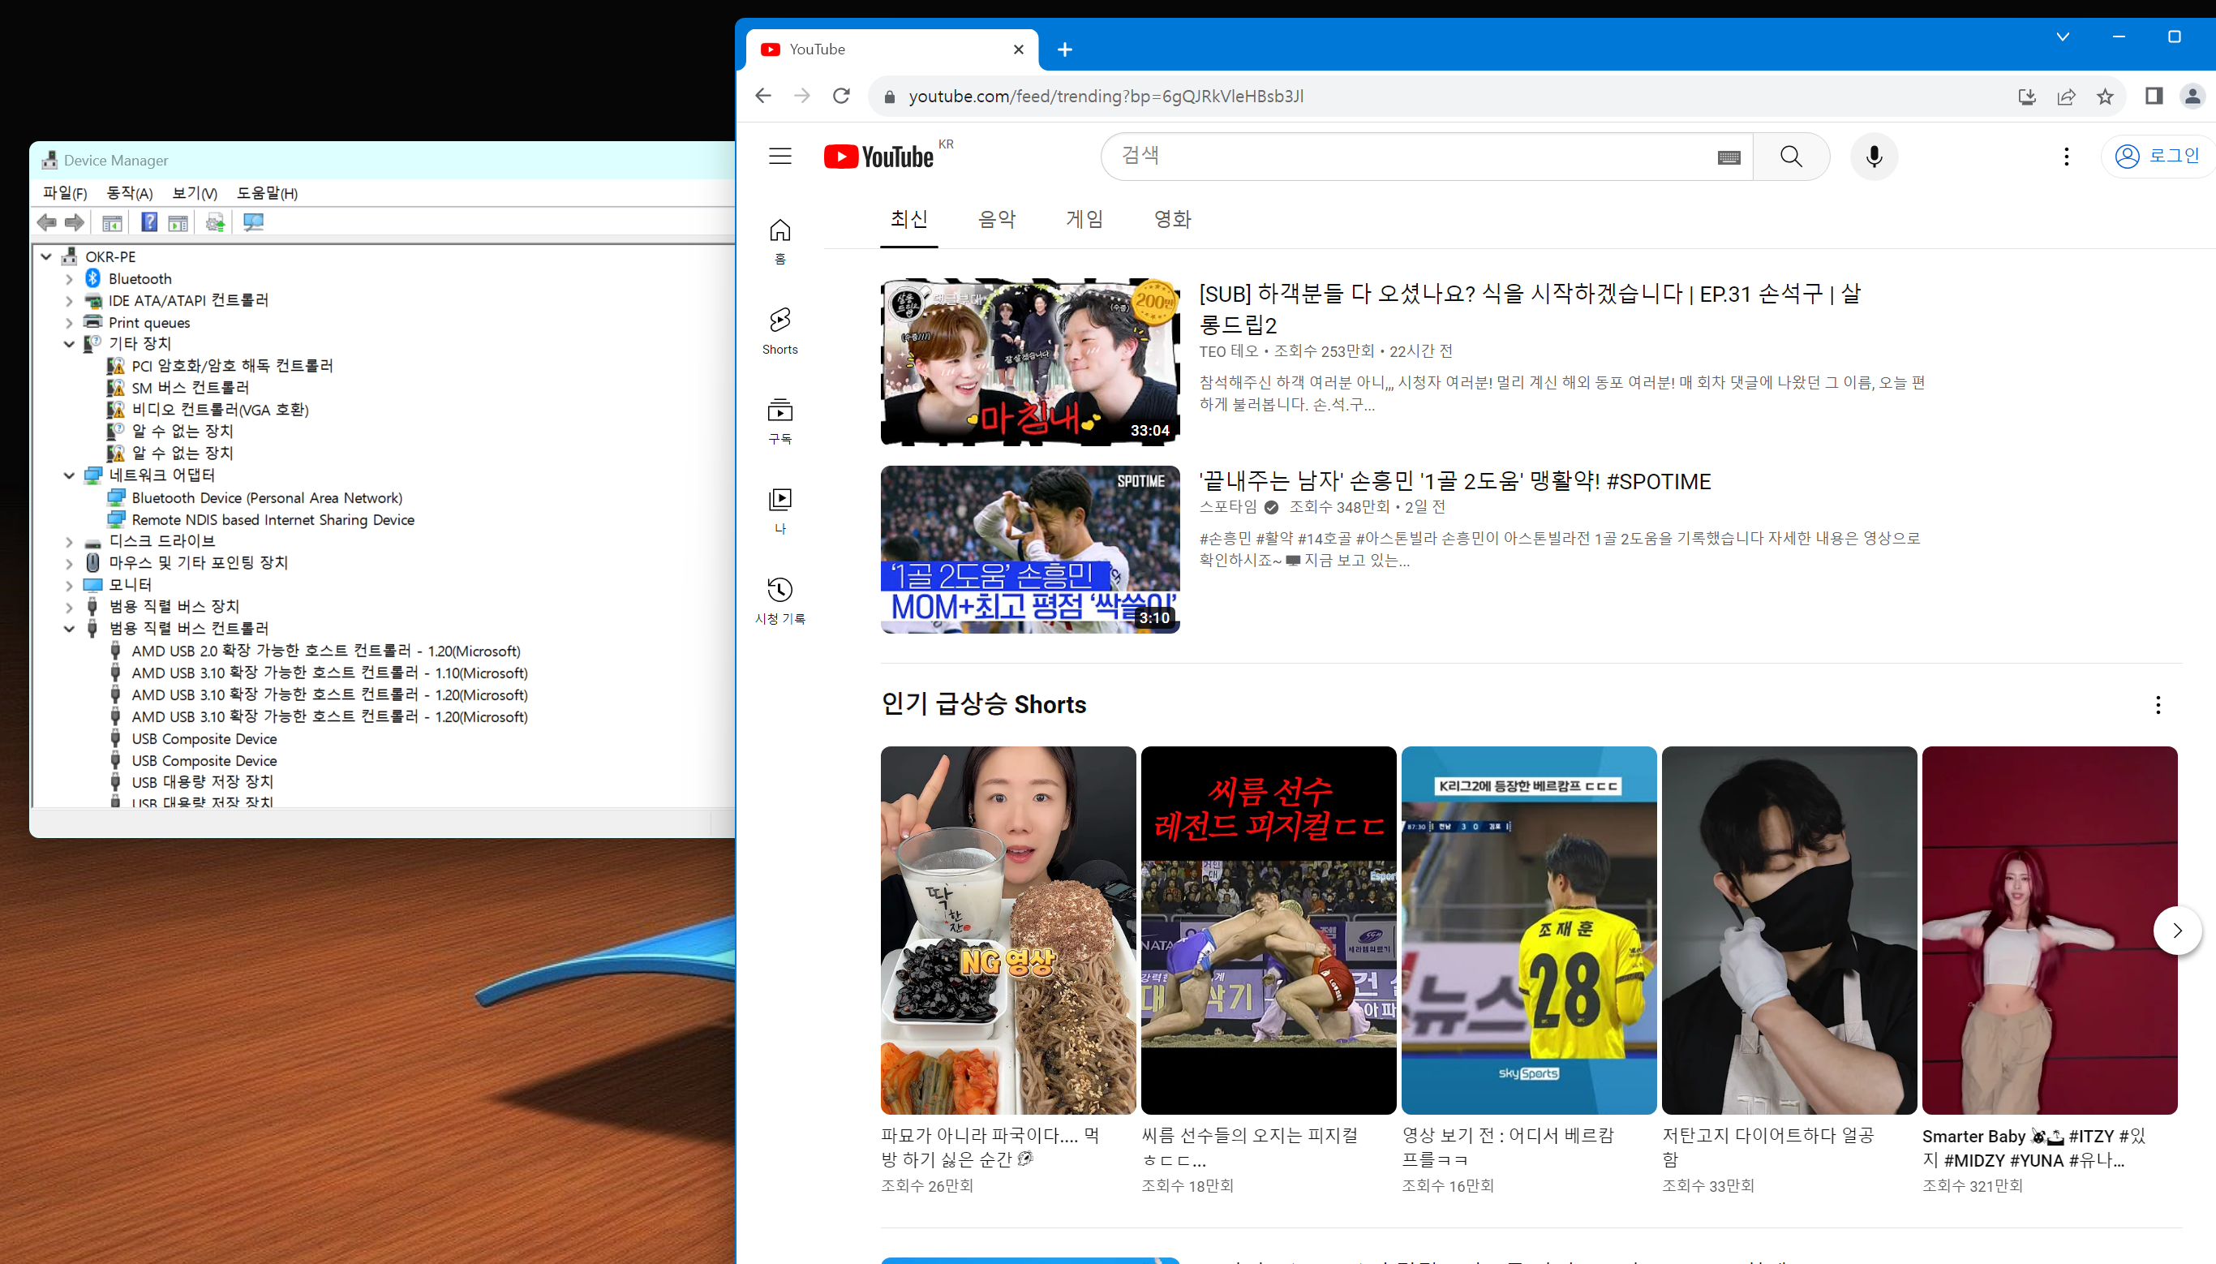Click the YouTube logo
Screen dimensions: 2216x1264
pyautogui.click(x=878, y=157)
